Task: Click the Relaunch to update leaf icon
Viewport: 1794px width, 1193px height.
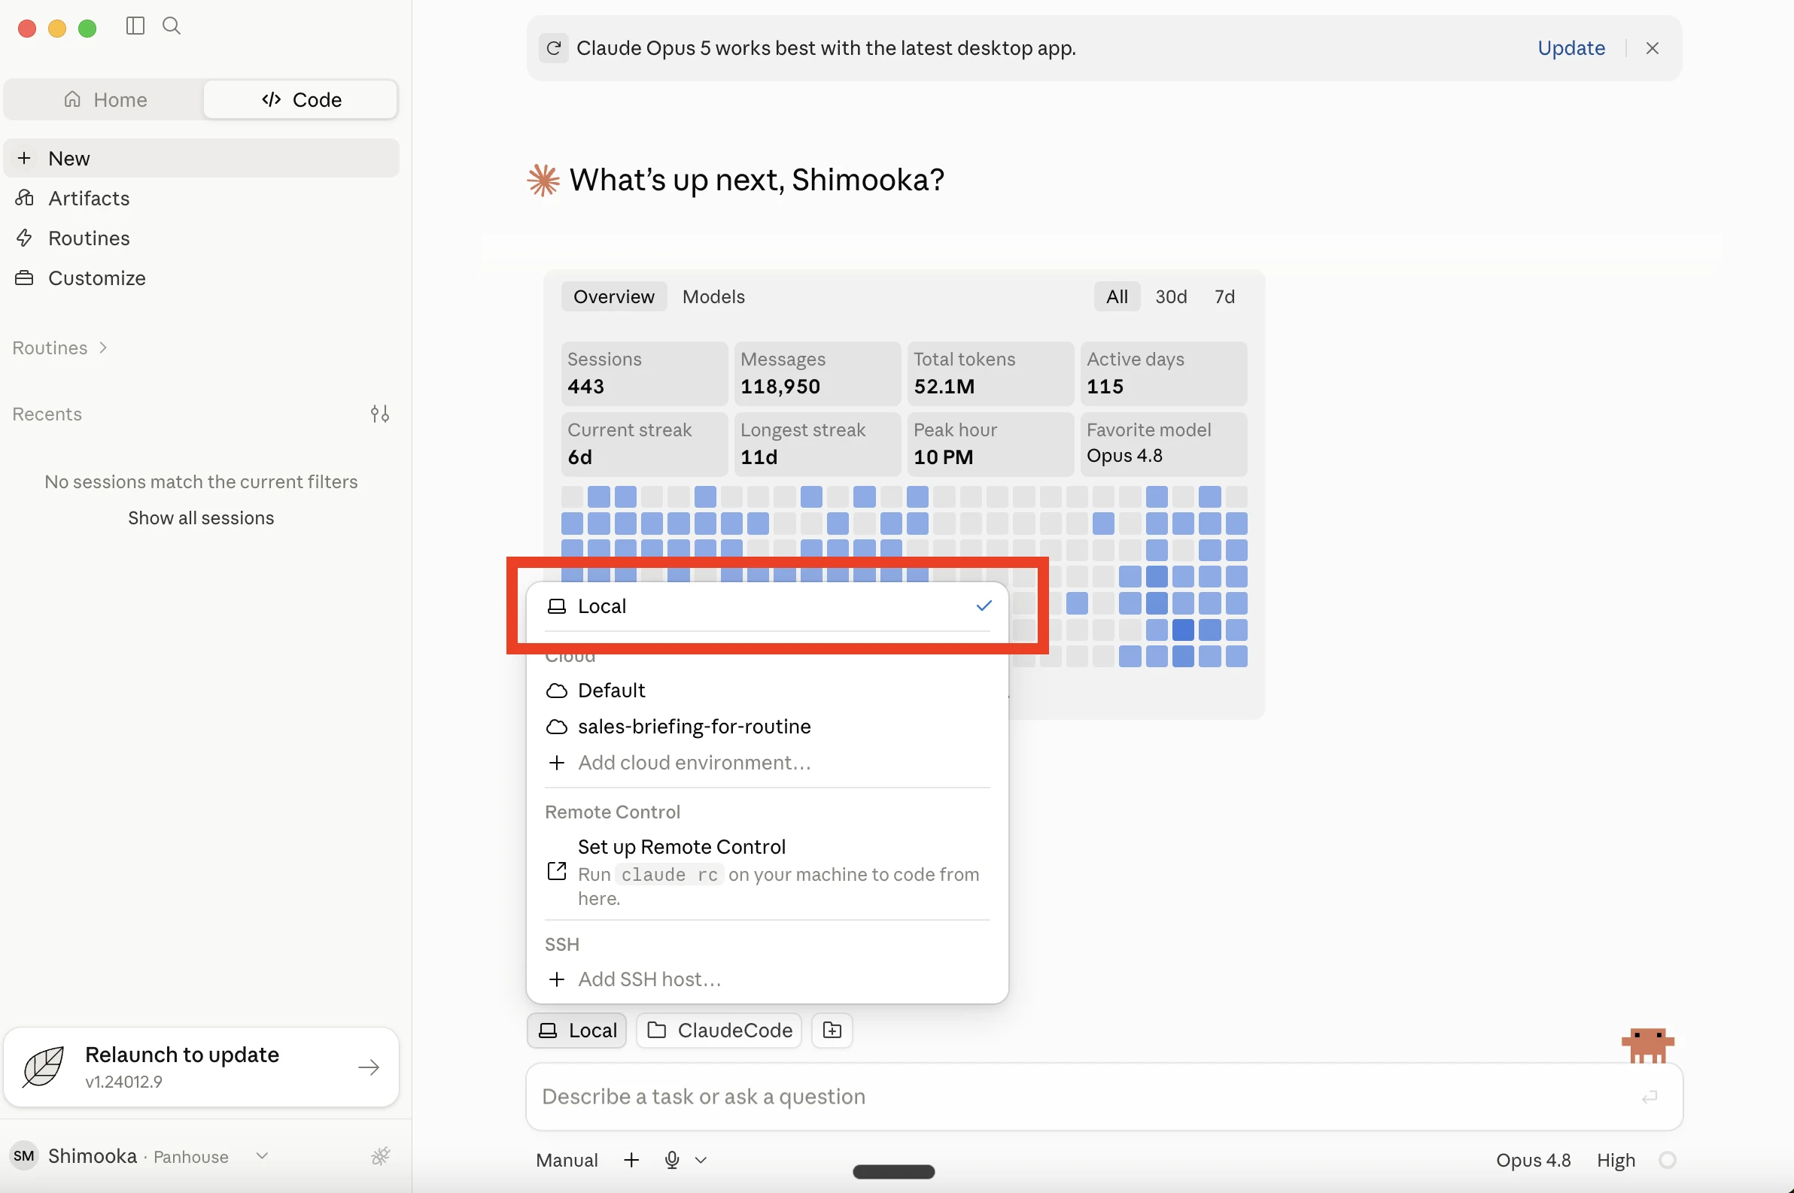Action: tap(44, 1067)
